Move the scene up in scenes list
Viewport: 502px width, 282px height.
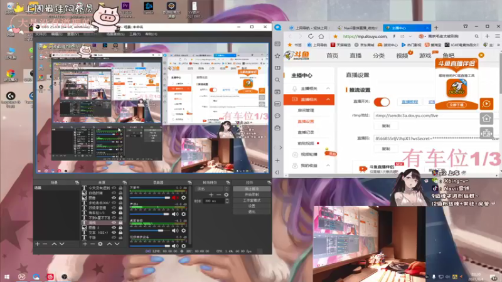(54, 244)
